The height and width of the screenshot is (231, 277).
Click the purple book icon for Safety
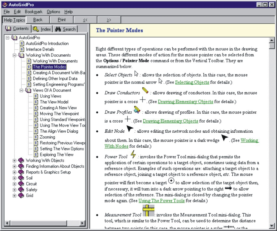tap(21, 190)
